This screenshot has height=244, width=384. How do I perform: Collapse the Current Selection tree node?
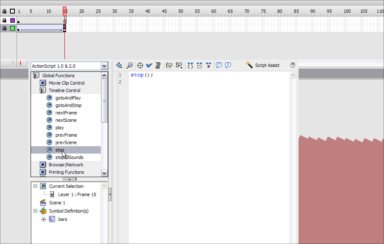click(x=35, y=186)
